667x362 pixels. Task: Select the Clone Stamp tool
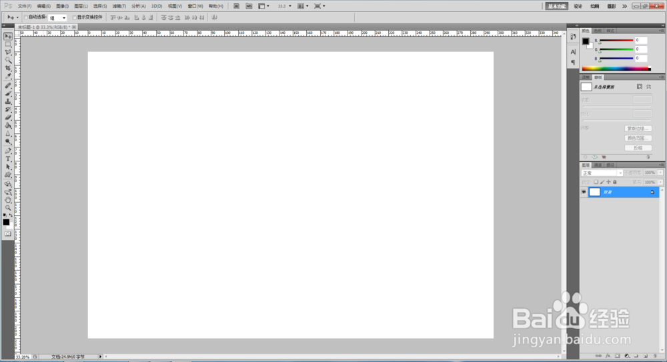coord(7,101)
